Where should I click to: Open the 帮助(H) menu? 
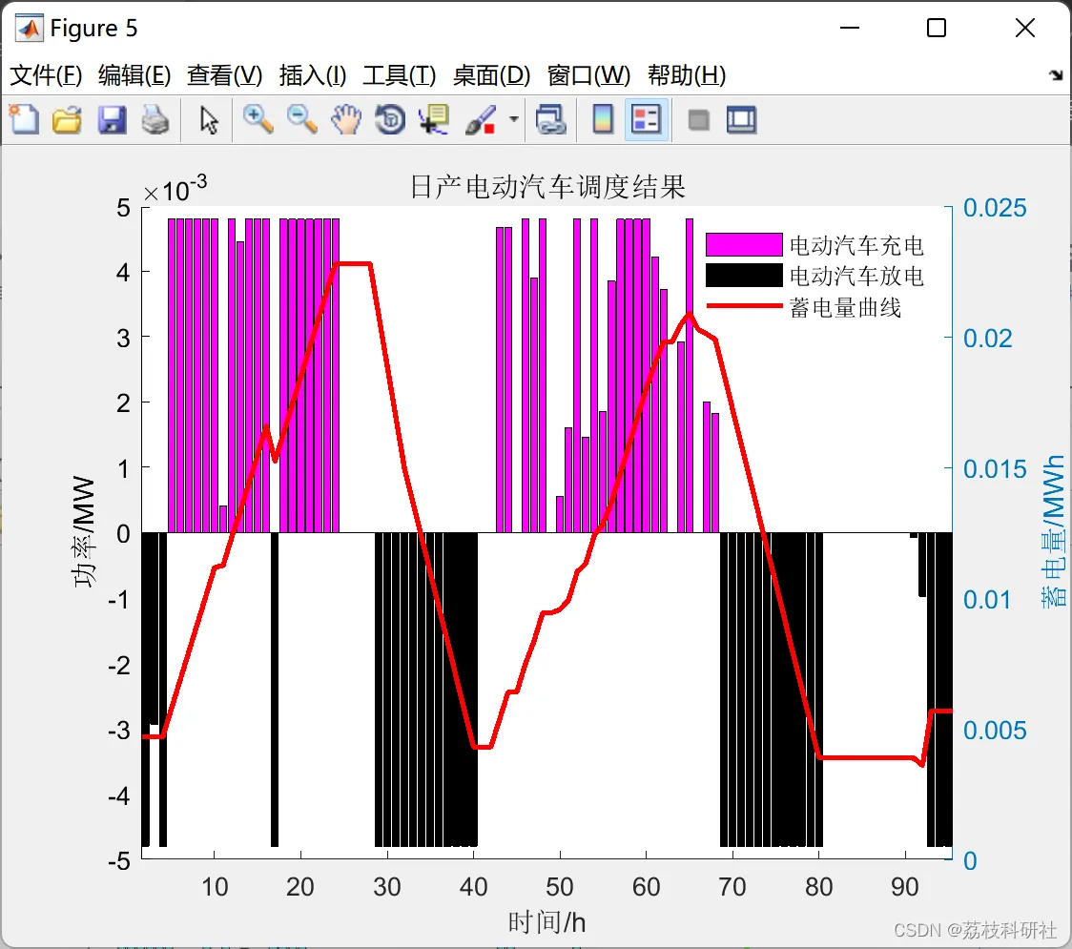[687, 74]
